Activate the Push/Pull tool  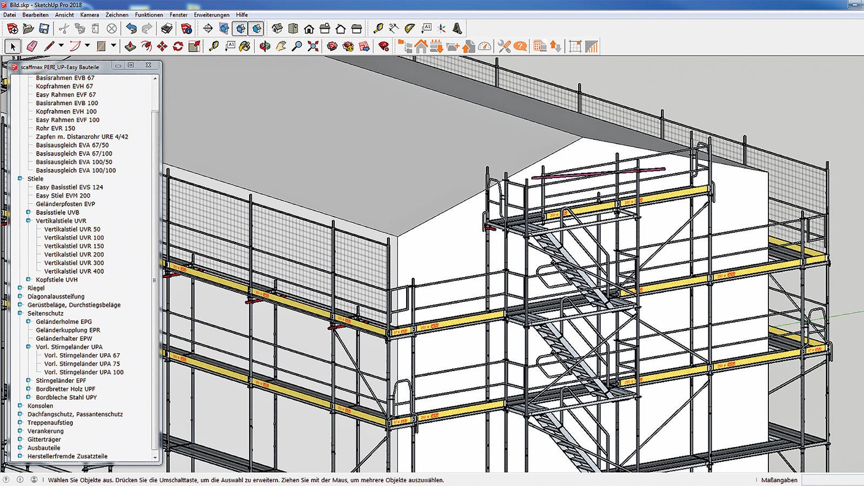[130, 47]
